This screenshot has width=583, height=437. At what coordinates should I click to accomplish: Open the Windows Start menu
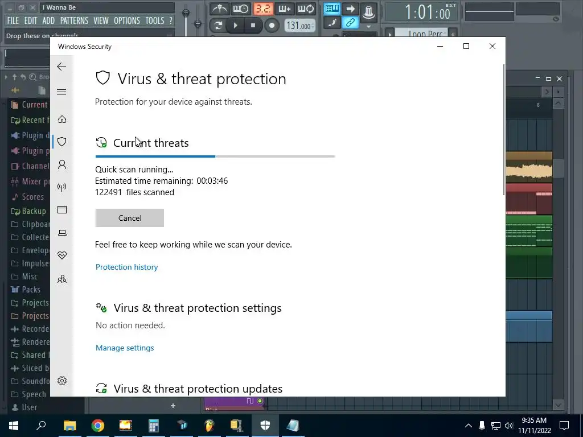tap(14, 426)
